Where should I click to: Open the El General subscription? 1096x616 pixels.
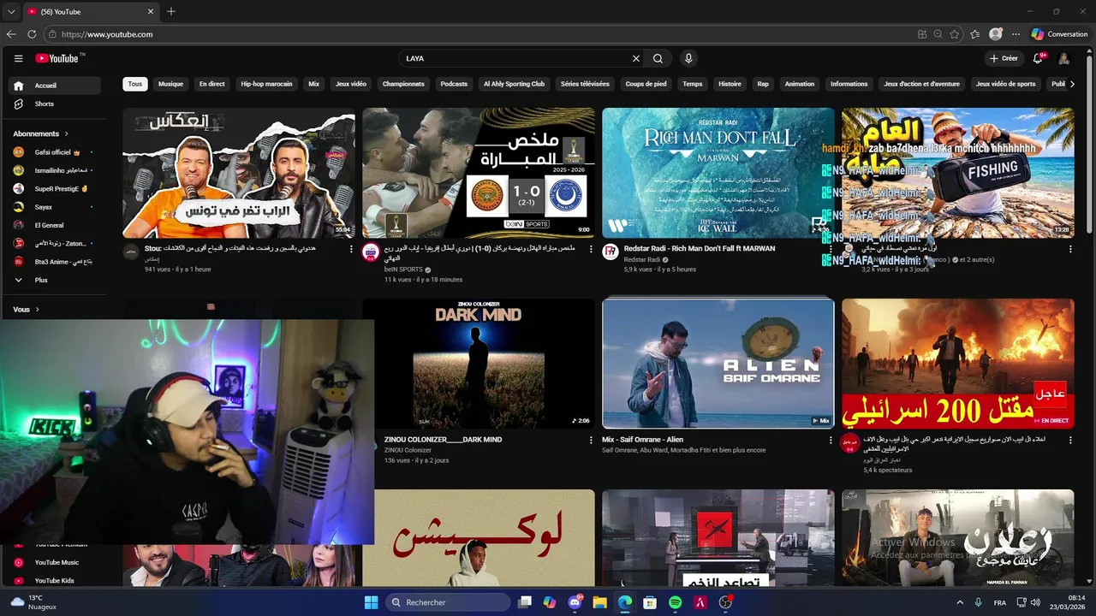pyautogui.click(x=54, y=225)
